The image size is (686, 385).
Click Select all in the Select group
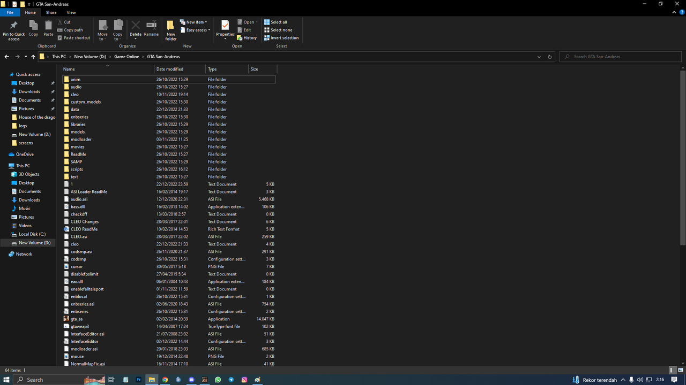pyautogui.click(x=275, y=22)
